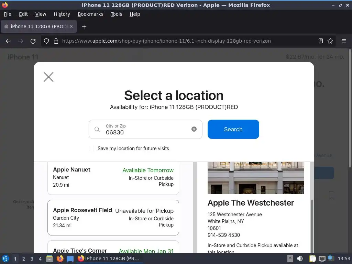Switch to workspace 3
The height and width of the screenshot is (264, 352).
point(32,259)
